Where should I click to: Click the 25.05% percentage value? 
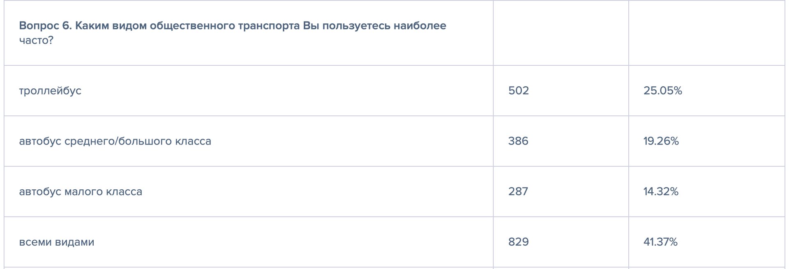(662, 91)
